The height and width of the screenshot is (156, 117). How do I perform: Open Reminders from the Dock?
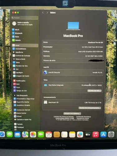point(64,134)
